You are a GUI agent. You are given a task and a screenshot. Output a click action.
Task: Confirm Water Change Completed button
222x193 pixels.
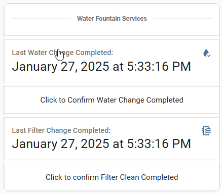point(112,100)
